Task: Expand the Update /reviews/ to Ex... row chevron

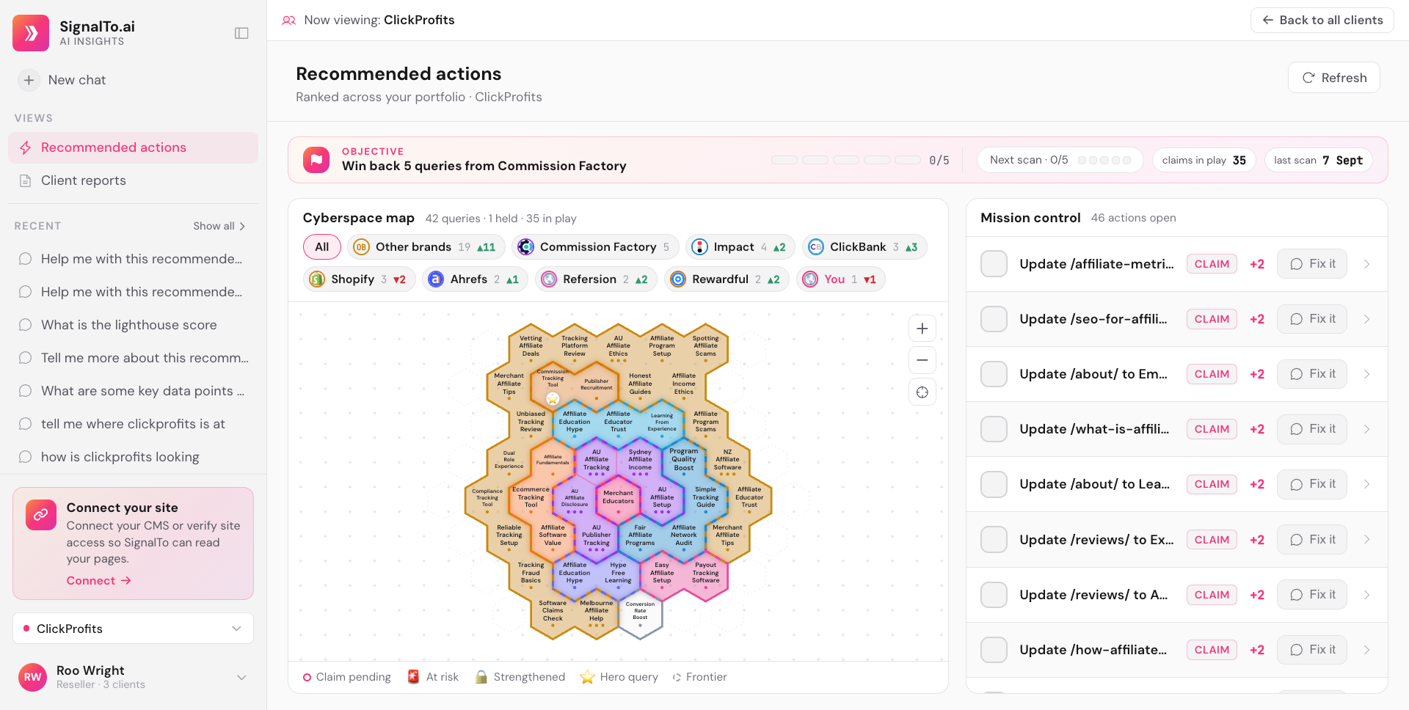Action: click(1366, 540)
